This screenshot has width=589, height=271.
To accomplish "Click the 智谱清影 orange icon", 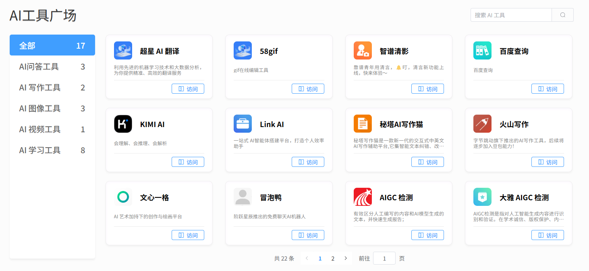I will pyautogui.click(x=362, y=50).
